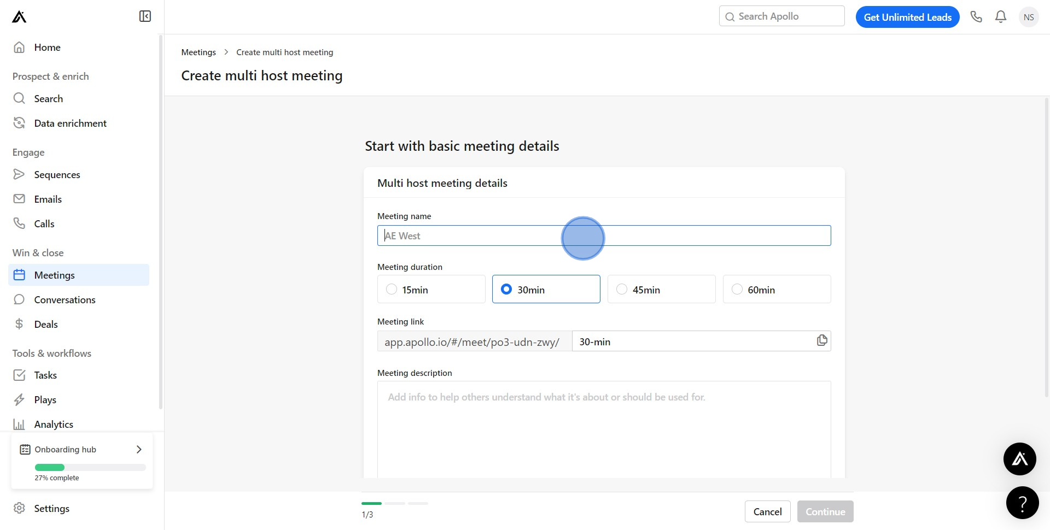Click the Get Unlimited Leads button
1050x530 pixels.
(x=907, y=17)
